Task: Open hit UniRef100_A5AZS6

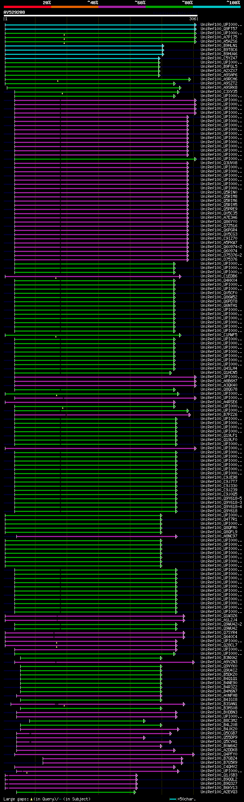Action: point(219,41)
